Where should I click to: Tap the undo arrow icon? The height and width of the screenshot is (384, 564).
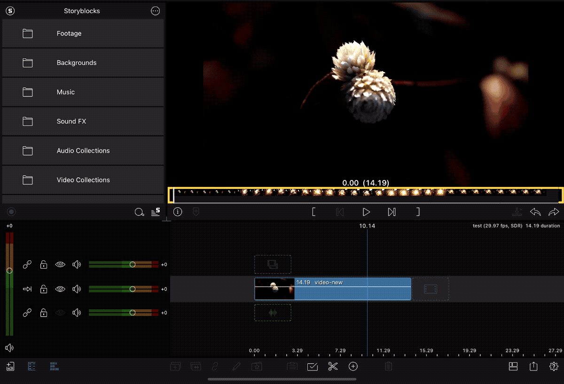535,212
